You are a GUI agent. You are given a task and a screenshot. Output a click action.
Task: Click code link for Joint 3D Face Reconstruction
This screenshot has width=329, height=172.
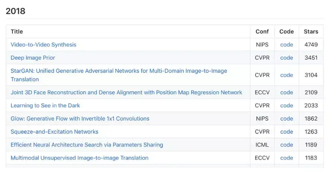pyautogui.click(x=286, y=93)
